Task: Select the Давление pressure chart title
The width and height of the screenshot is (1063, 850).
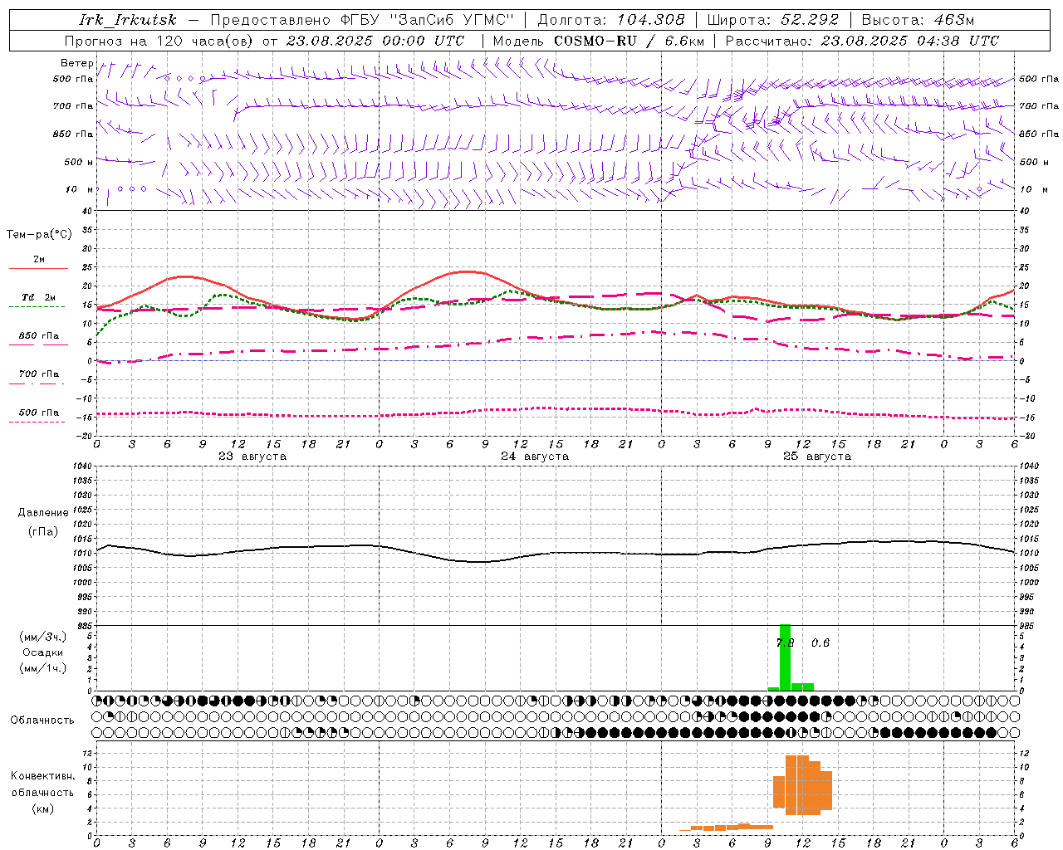Action: (43, 513)
